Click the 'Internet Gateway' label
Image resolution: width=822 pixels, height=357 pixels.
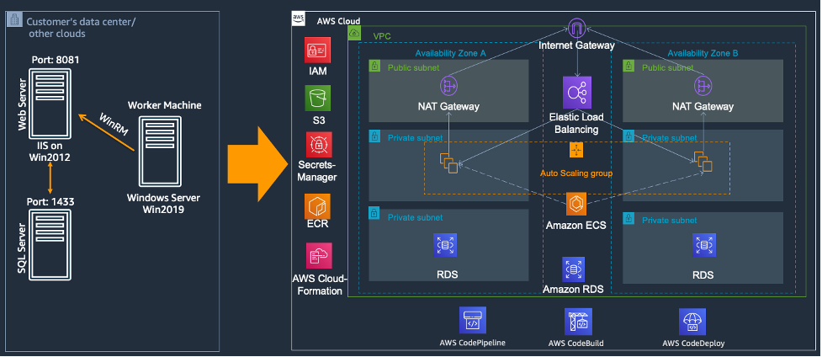pyautogui.click(x=576, y=45)
